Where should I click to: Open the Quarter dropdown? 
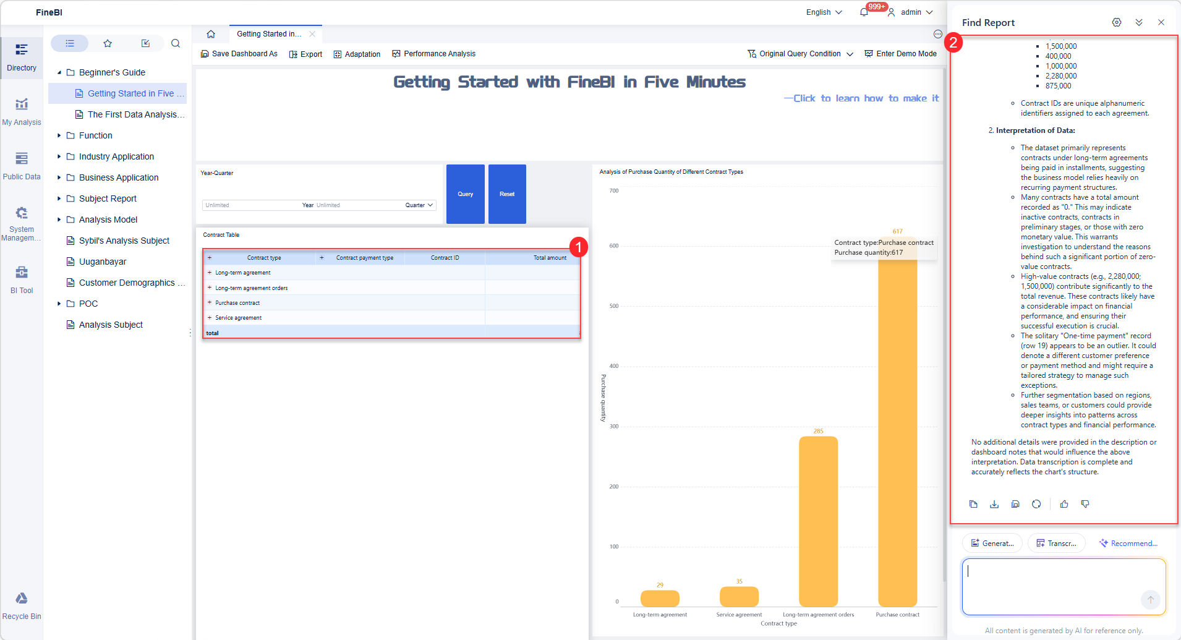point(419,205)
